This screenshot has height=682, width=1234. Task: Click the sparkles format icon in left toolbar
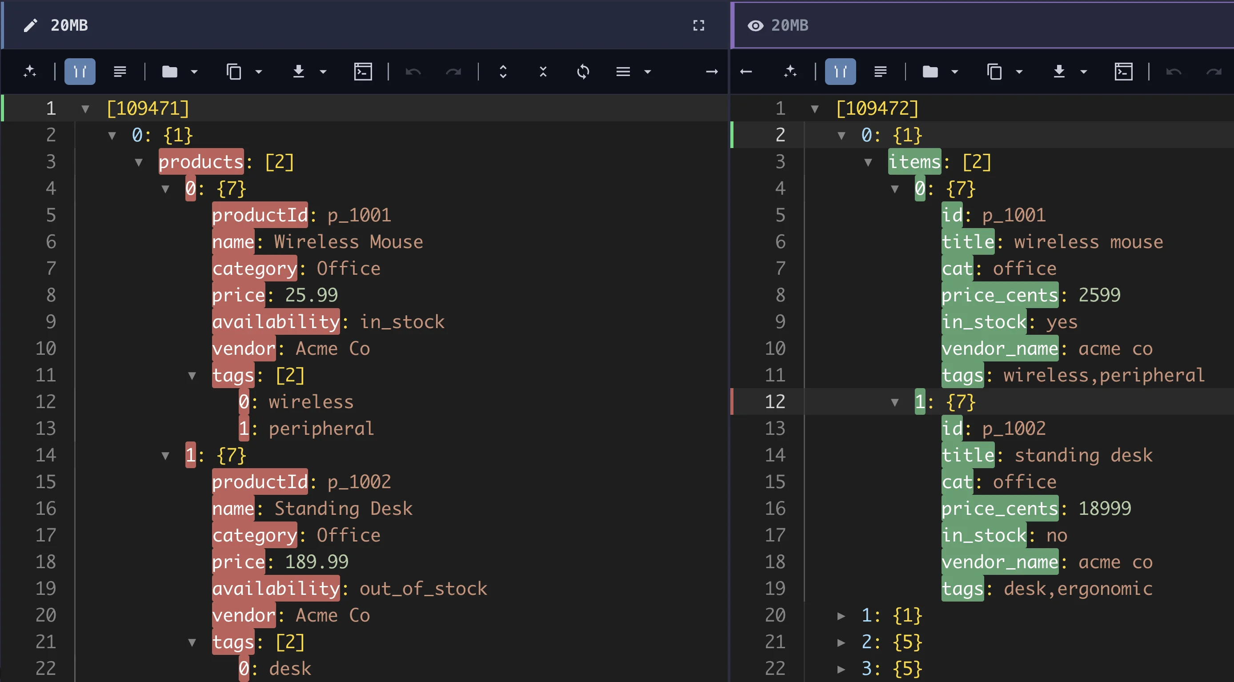tap(31, 72)
